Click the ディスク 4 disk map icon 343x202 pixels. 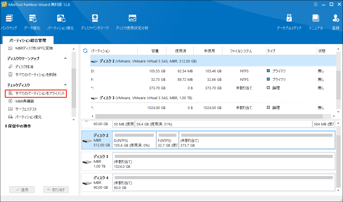87,183
